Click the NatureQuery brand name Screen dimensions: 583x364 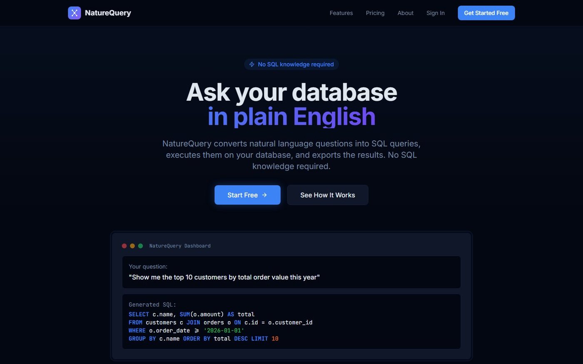pyautogui.click(x=108, y=13)
